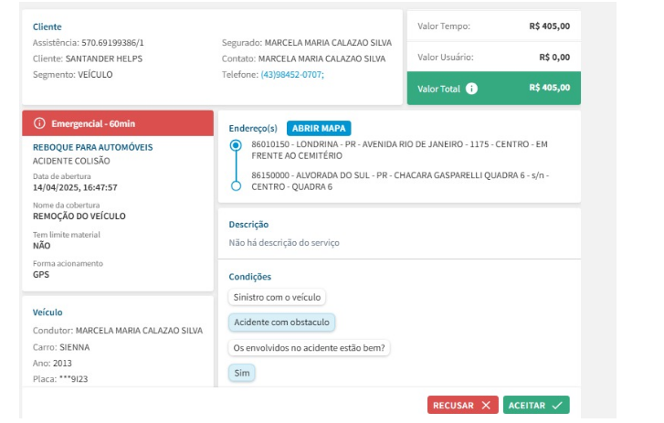Click the Endereço(s) heading
The image size is (664, 423).
253,128
